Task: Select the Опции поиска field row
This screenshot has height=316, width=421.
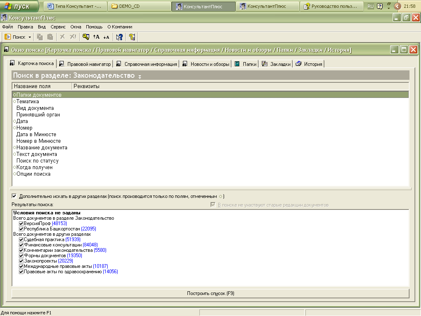Action: pyautogui.click(x=210, y=174)
